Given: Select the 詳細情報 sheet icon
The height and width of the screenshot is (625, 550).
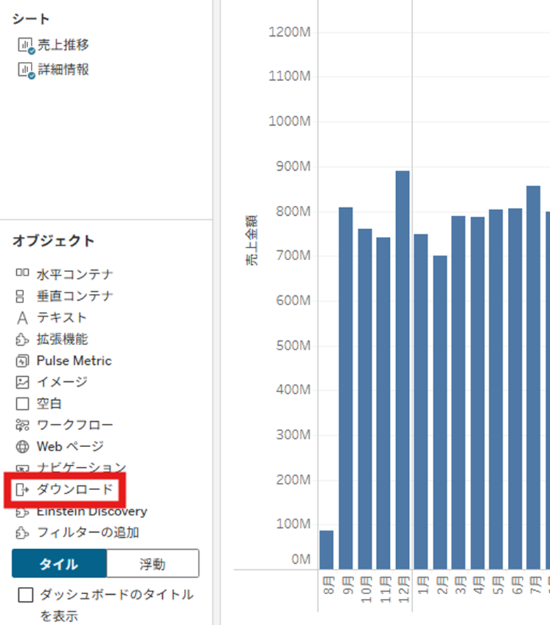Looking at the screenshot, I should pos(26,70).
